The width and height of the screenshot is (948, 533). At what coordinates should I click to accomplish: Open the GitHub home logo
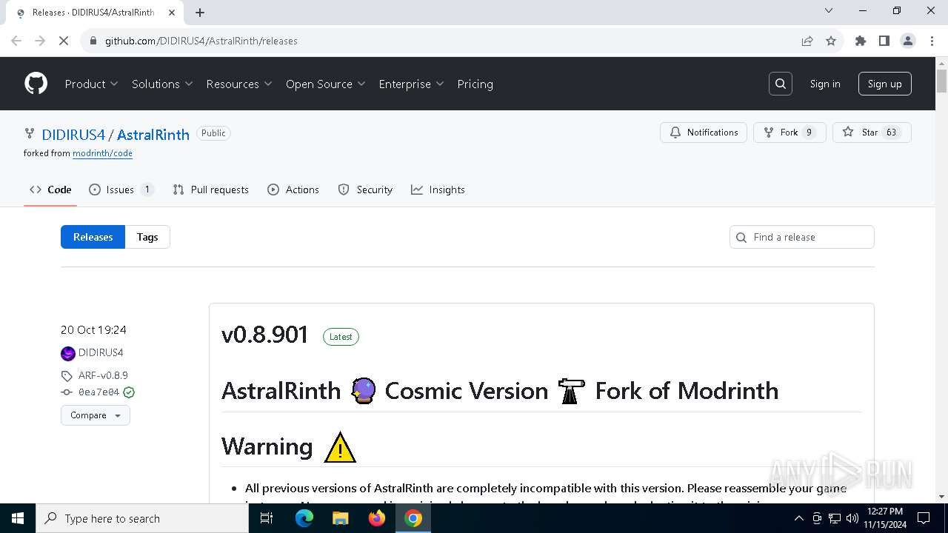[36, 84]
